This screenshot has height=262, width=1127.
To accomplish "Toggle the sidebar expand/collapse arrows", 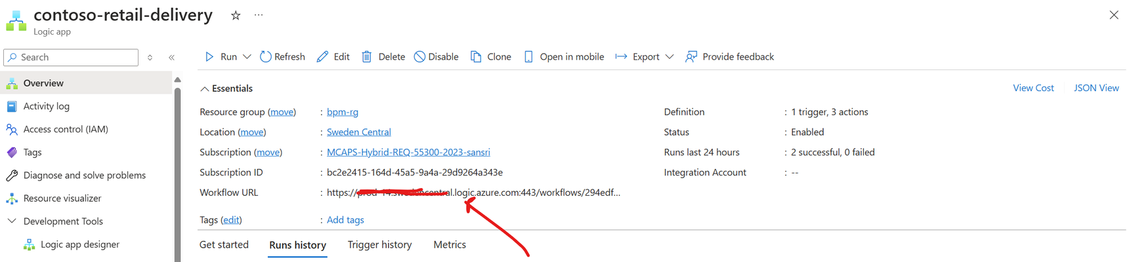I will pyautogui.click(x=150, y=58).
